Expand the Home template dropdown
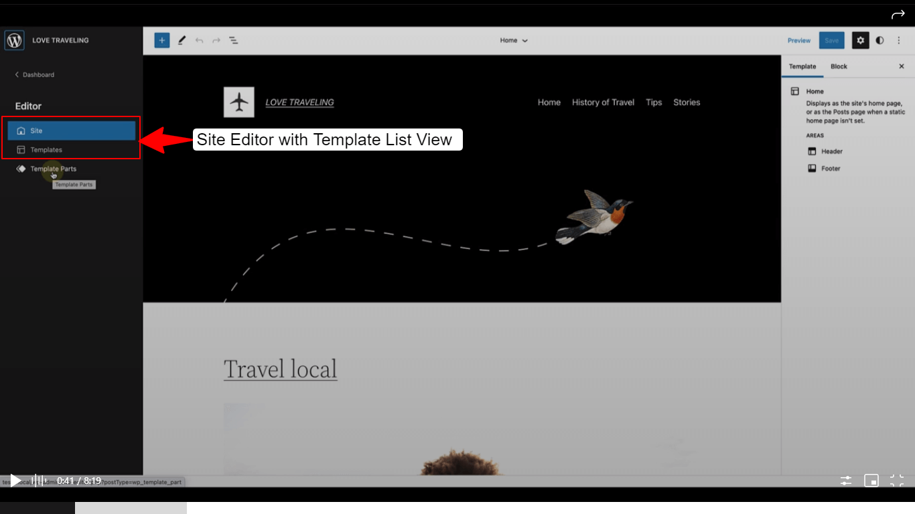 514,40
